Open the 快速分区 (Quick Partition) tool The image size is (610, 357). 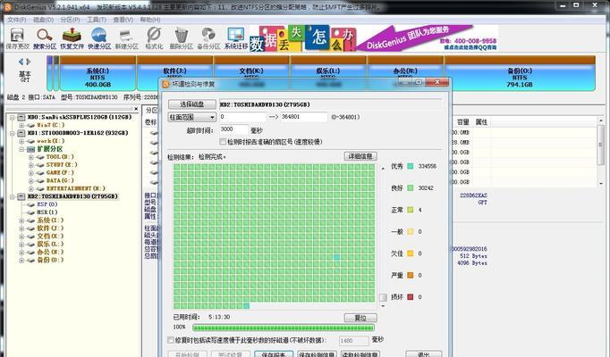coord(99,38)
